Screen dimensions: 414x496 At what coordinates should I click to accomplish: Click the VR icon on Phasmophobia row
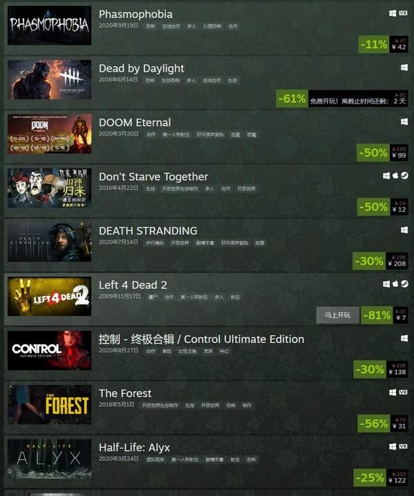[403, 13]
